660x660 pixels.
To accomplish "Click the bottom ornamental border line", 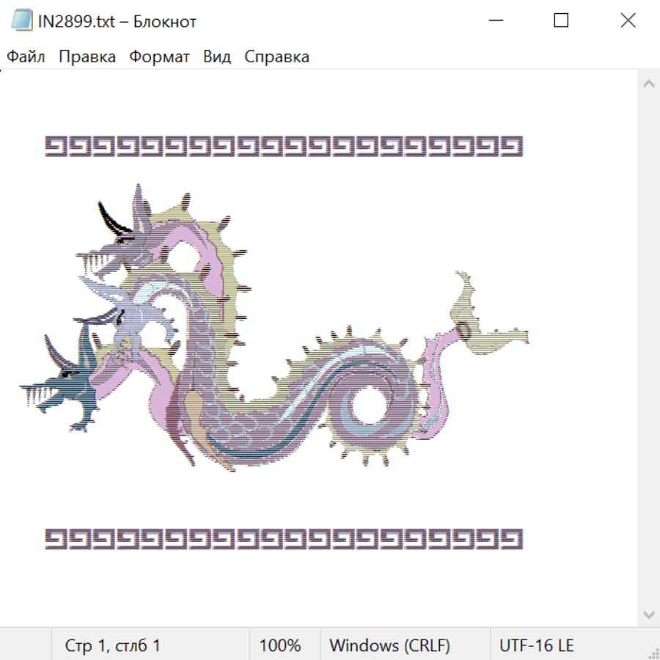I will click(x=283, y=538).
